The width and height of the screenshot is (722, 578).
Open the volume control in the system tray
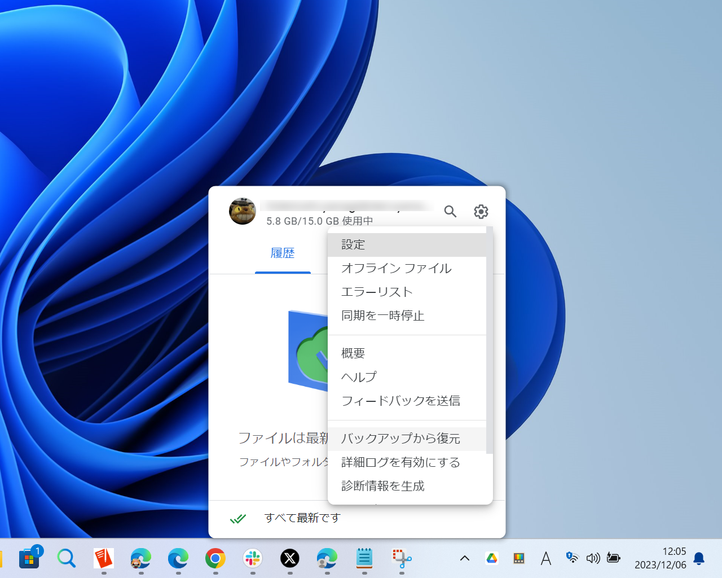593,558
